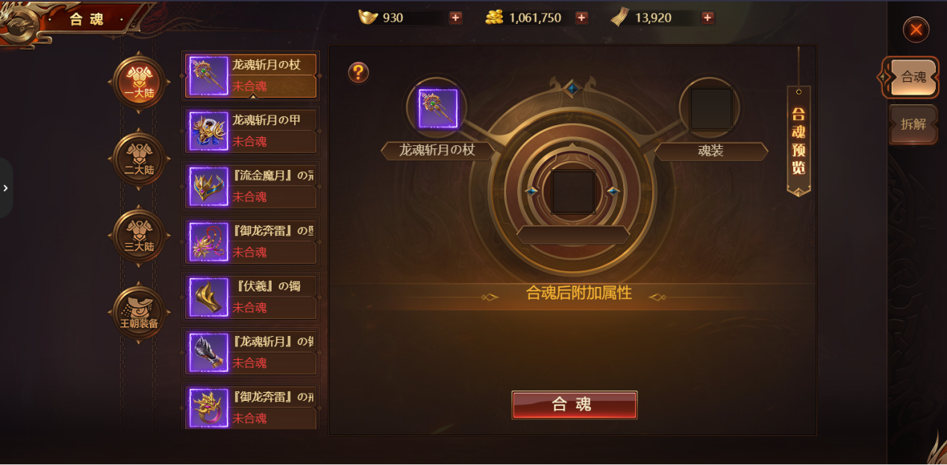Click the plus icon beside 1,061,750 gold
Viewport: 947px width, 465px height.
[581, 18]
